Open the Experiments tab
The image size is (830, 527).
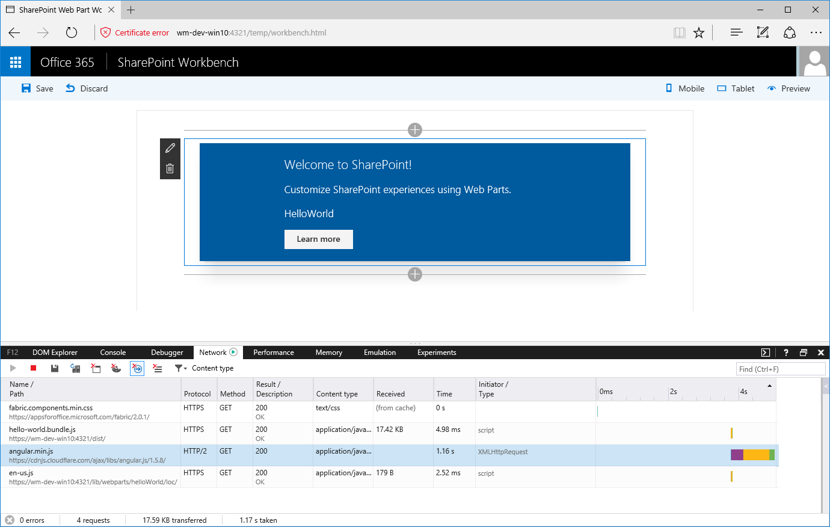[437, 353]
